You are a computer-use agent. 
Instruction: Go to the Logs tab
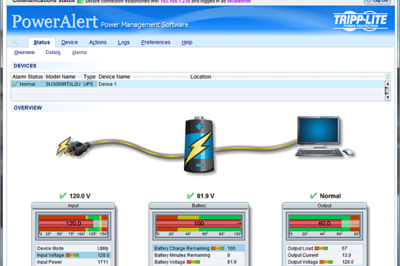click(124, 42)
